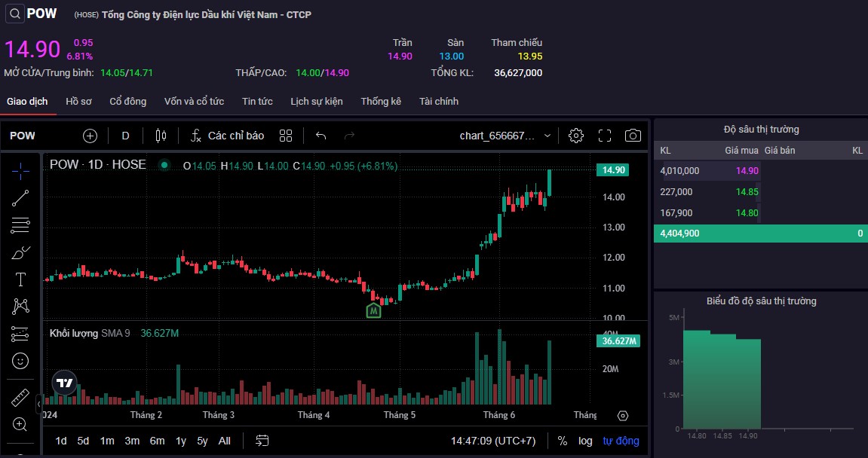Open chart settings gear icon

click(576, 136)
